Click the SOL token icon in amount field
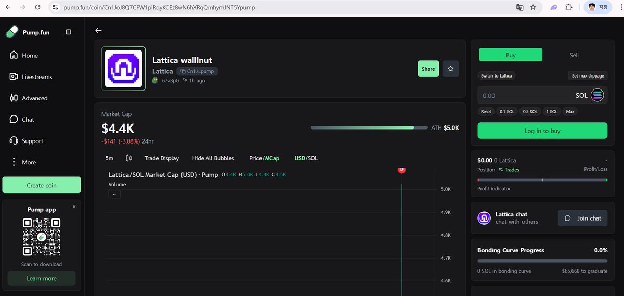The image size is (624, 296). [x=597, y=96]
